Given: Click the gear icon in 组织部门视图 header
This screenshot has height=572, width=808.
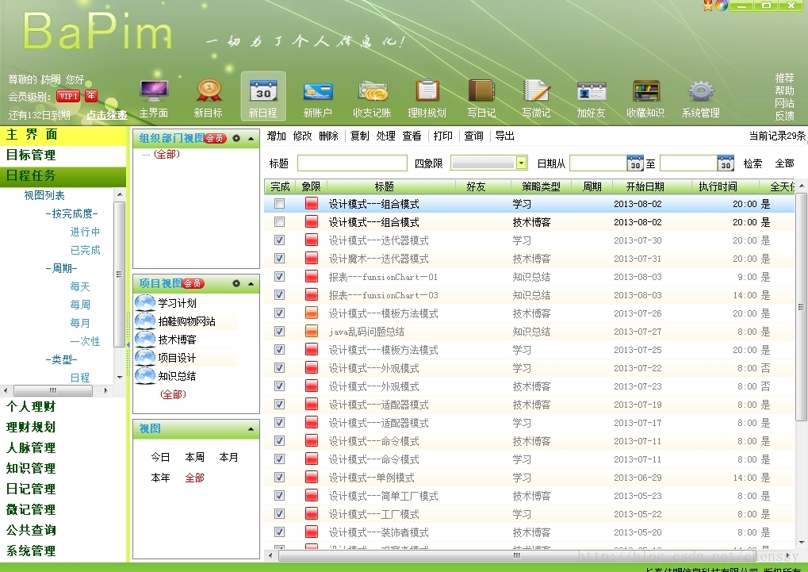Looking at the screenshot, I should [x=236, y=138].
